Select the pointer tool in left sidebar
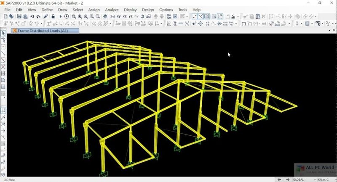This screenshot has height=182, width=337. pos(3,33)
